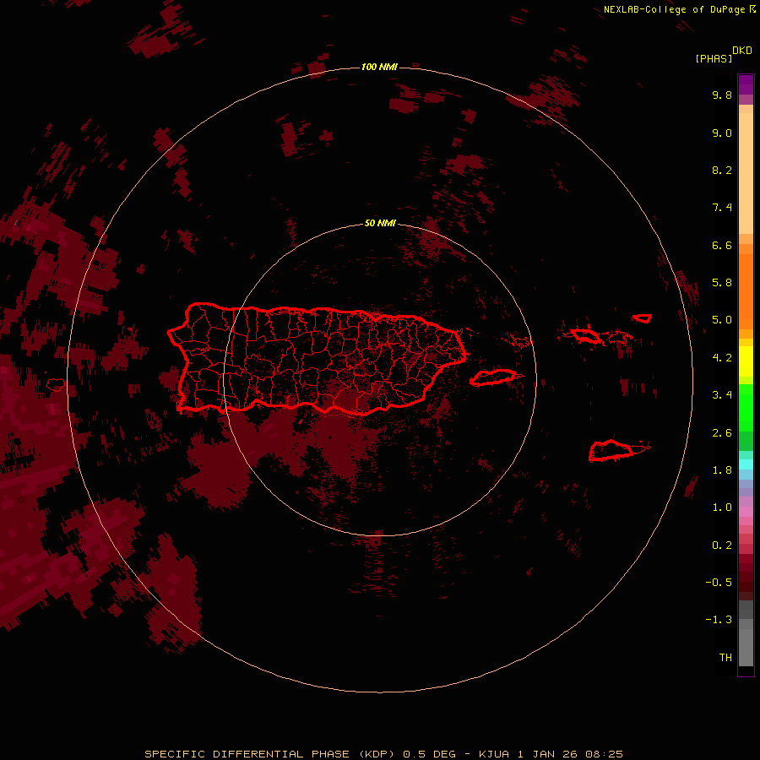Select the 5.8 legend value
Screen dimensions: 760x760
pos(722,282)
